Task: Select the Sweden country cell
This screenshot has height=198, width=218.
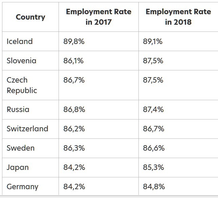Action: [20, 148]
